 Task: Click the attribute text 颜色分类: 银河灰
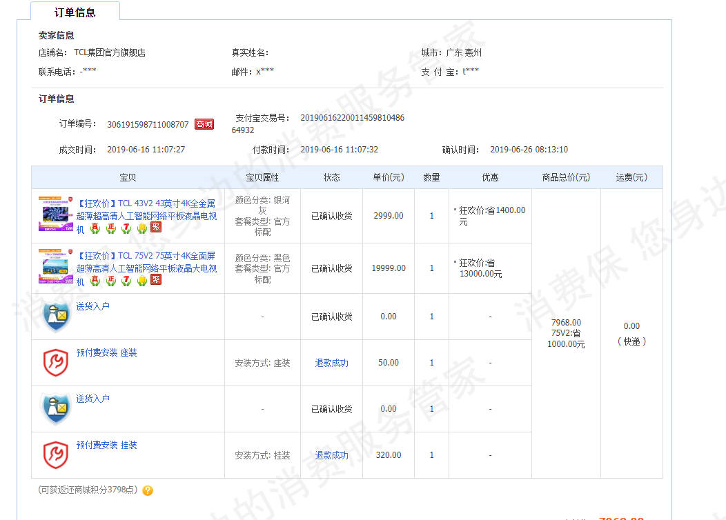click(x=262, y=206)
